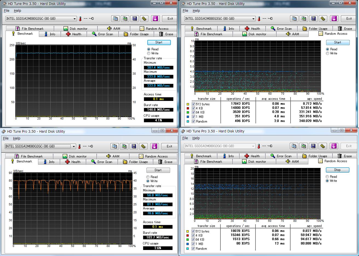This screenshot has height=256, width=359.
Task: Click yellow 512 bytes swatch in random read window
Action: pos(188,104)
